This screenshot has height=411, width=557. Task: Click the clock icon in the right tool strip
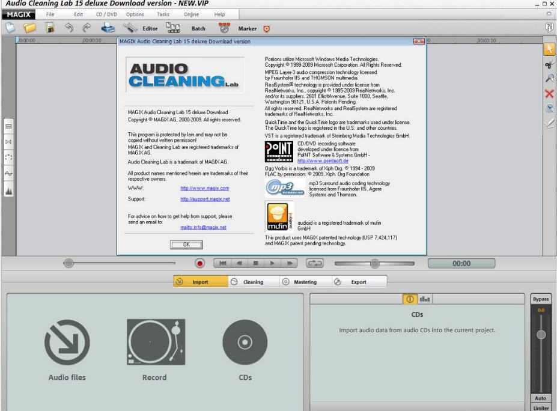549,108
